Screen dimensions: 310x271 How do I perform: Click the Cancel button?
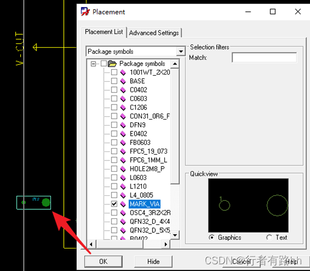pos(242,261)
